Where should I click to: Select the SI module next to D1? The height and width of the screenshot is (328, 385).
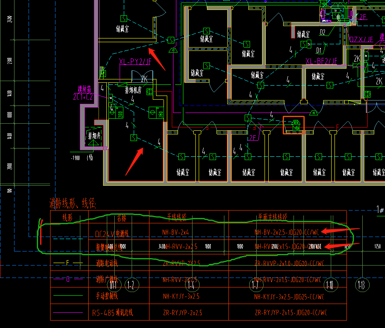coord(309,44)
